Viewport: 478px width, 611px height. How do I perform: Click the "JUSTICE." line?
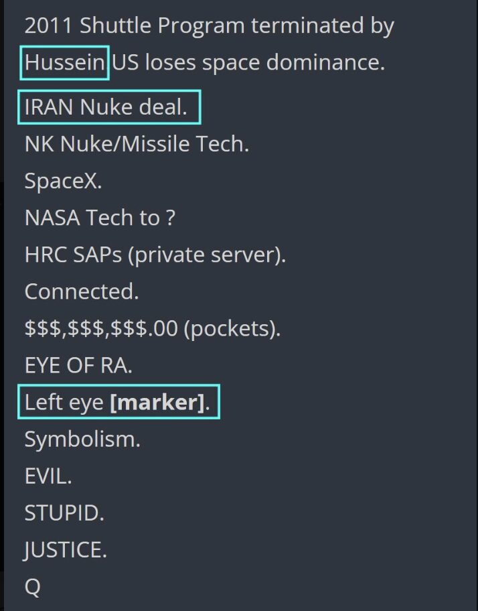point(66,551)
